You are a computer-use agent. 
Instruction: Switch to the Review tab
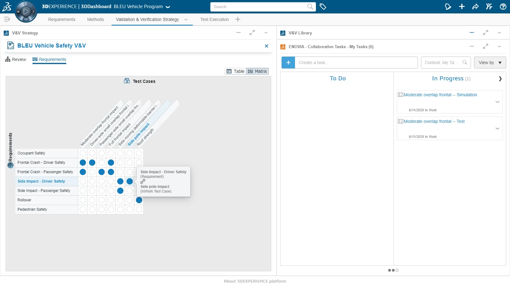coord(16,59)
